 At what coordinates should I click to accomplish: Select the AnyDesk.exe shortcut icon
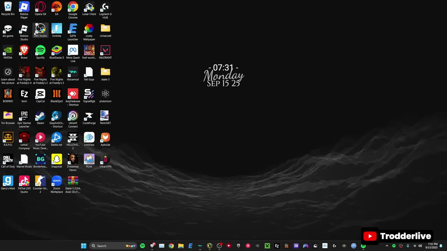tap(73, 98)
